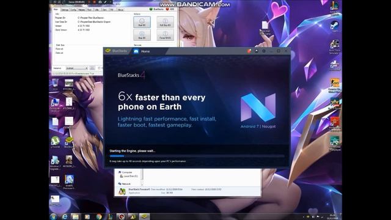391x220 pixels.
Task: Switch to the About tab in Tweaker
Action: pos(120,10)
